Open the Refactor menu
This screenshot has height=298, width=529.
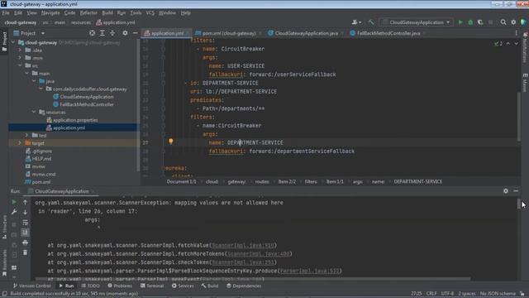point(88,13)
